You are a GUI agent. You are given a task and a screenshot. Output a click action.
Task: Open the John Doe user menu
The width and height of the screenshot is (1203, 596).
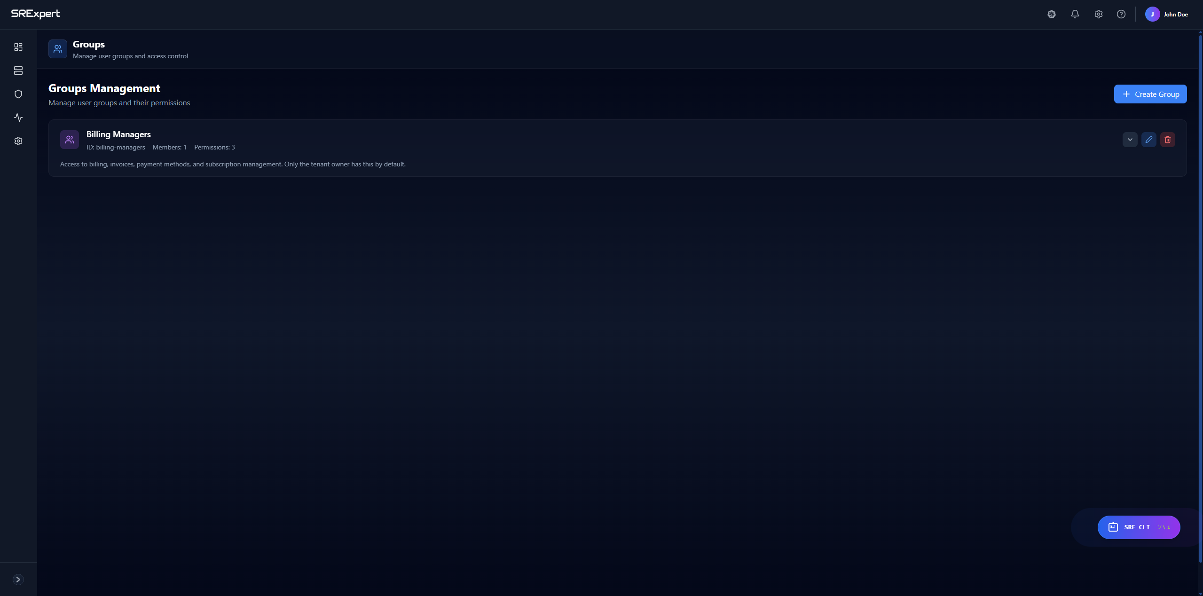click(x=1166, y=14)
